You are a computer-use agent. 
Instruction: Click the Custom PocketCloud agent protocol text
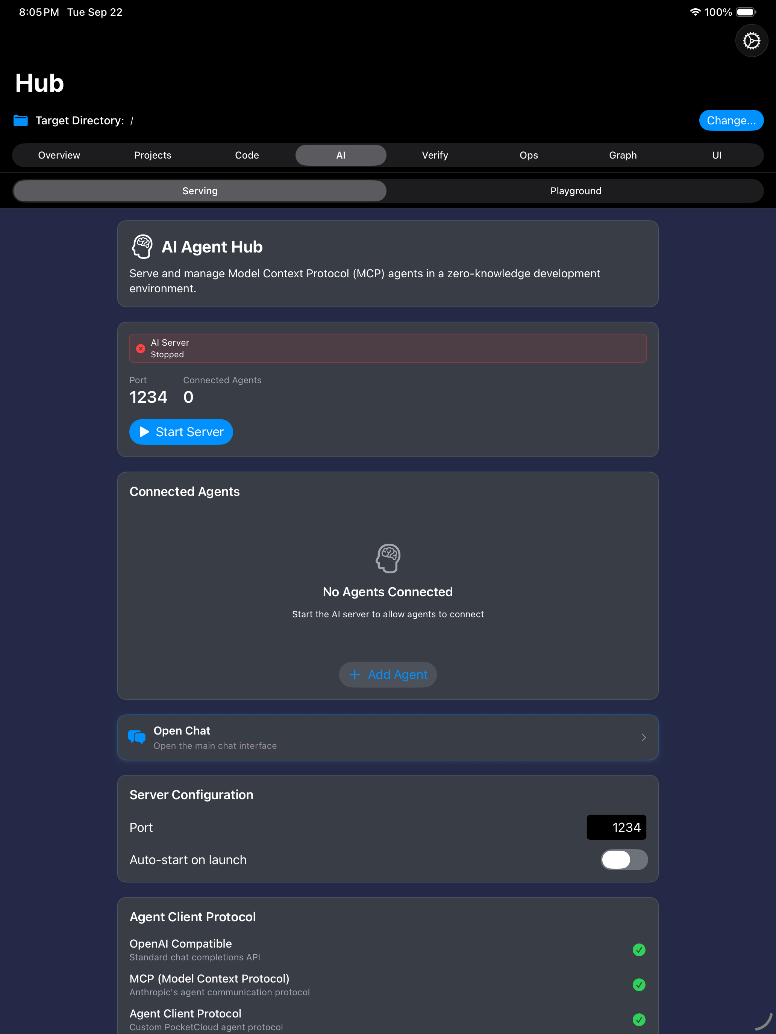(x=206, y=1027)
